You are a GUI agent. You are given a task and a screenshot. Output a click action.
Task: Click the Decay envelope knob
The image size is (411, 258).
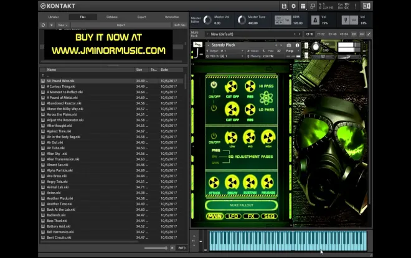[232, 183]
